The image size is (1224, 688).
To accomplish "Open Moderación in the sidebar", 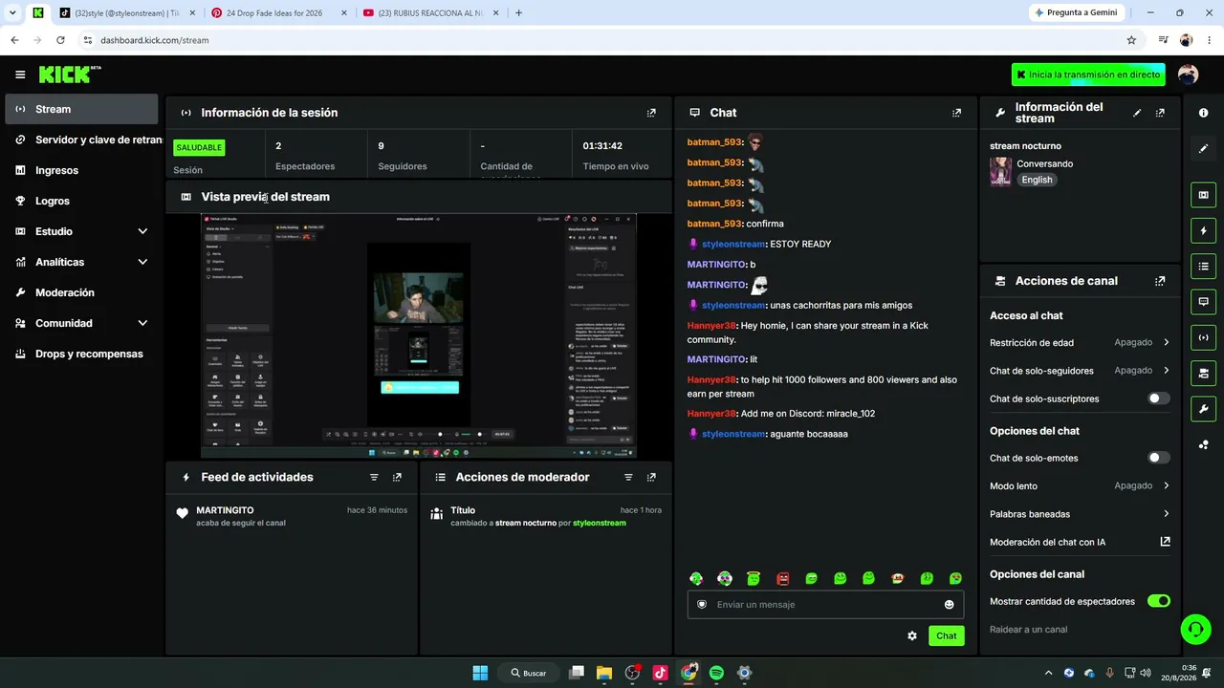I will click(81, 292).
